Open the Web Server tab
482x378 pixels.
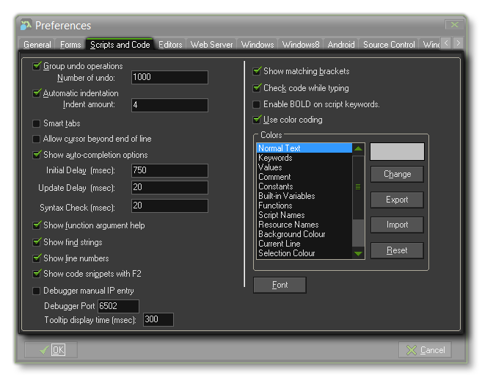pos(212,45)
